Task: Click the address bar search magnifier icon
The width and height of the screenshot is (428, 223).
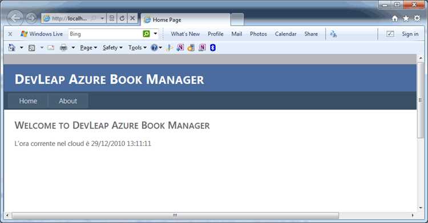Action: (x=94, y=18)
